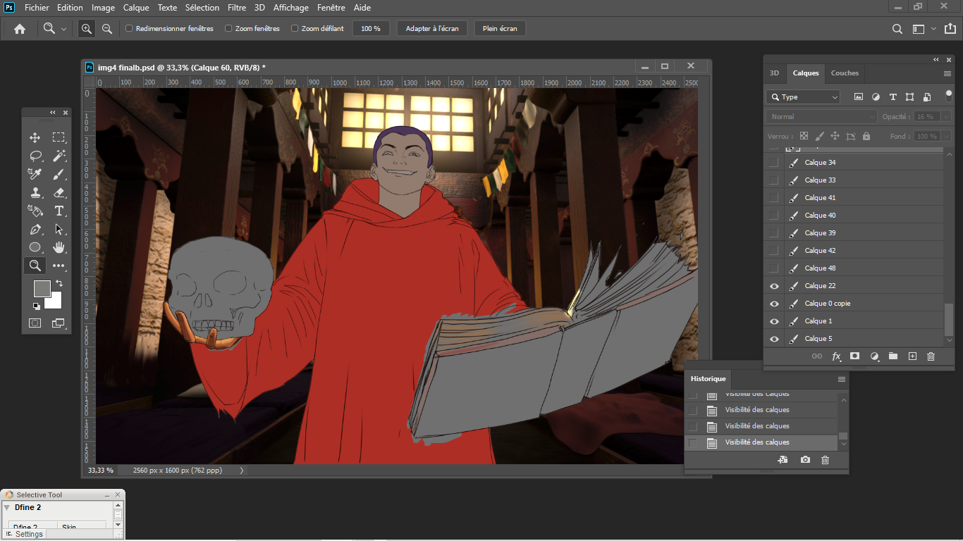The width and height of the screenshot is (963, 541).
Task: Open the layer Type filter dropdown
Action: point(803,97)
